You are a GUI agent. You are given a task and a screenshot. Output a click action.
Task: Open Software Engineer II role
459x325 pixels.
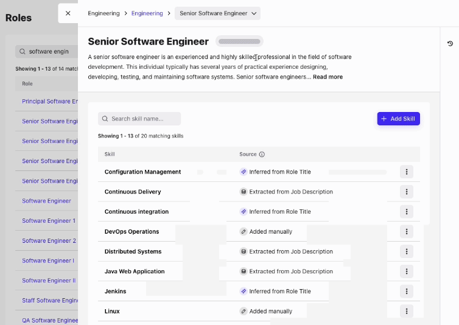[x=49, y=281]
